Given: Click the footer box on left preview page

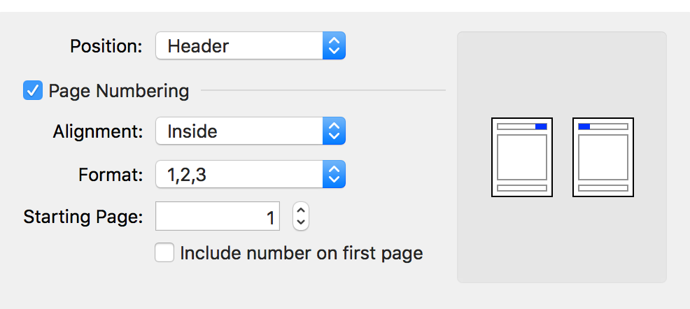Looking at the screenshot, I should [x=522, y=187].
